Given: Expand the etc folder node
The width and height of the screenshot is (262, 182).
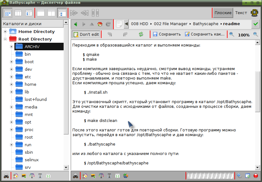Looking at the screenshot, I should pyautogui.click(x=11, y=77).
